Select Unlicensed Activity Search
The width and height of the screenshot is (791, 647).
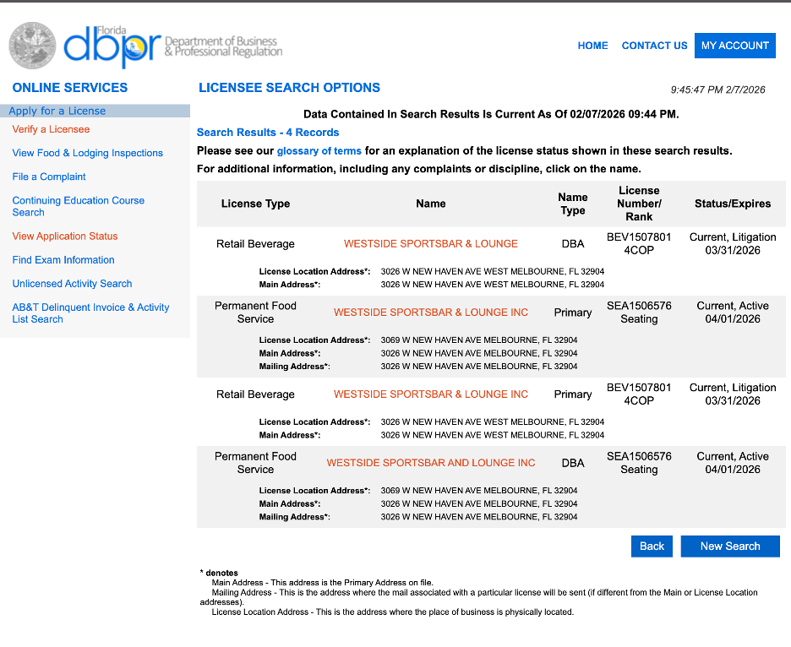click(x=72, y=284)
